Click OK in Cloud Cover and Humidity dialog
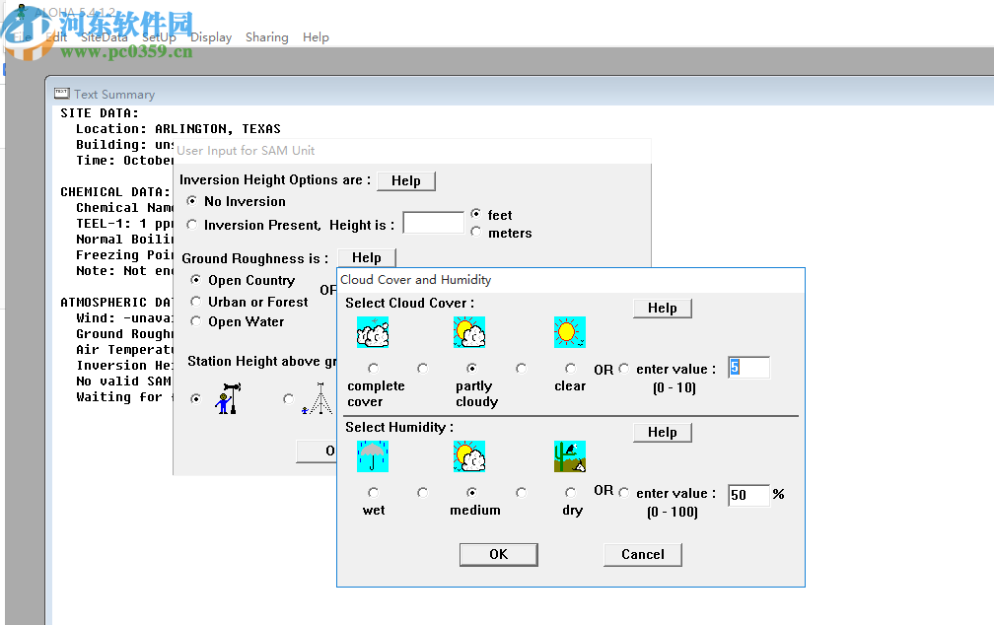 click(498, 555)
